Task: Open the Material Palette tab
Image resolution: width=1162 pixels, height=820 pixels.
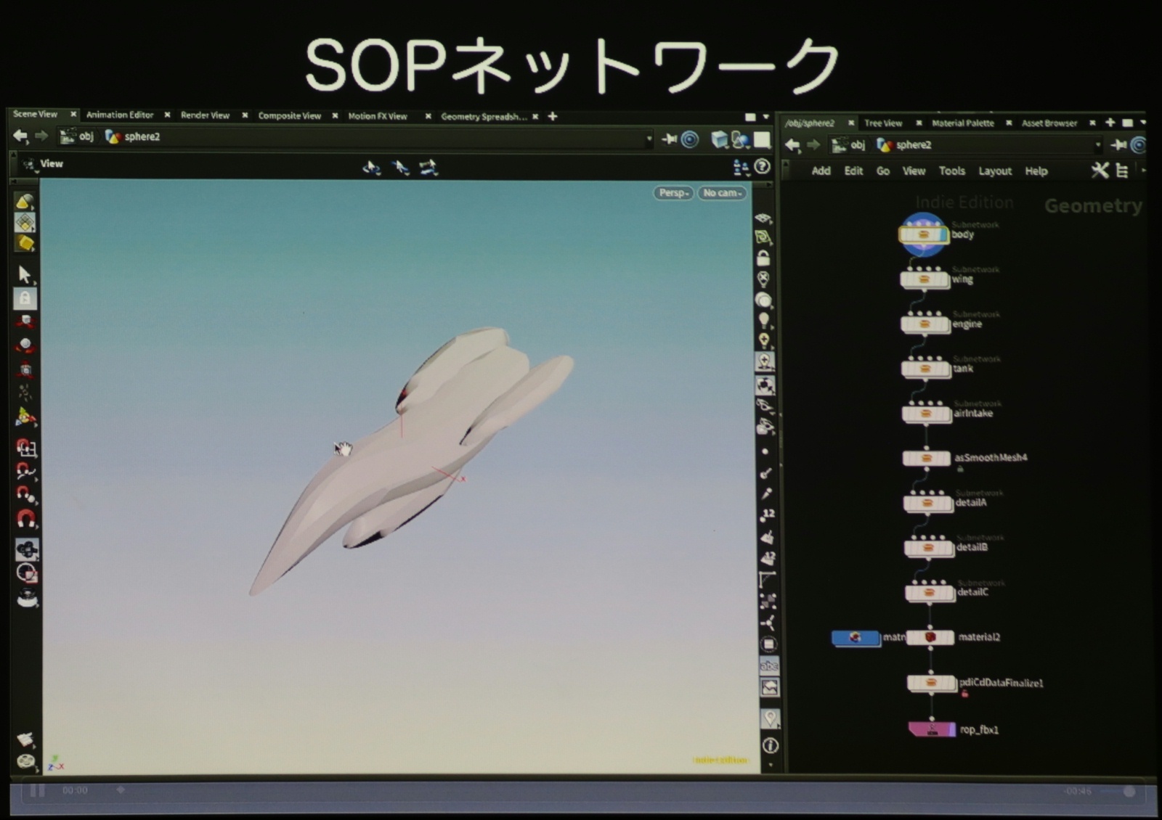Action: pyautogui.click(x=963, y=123)
